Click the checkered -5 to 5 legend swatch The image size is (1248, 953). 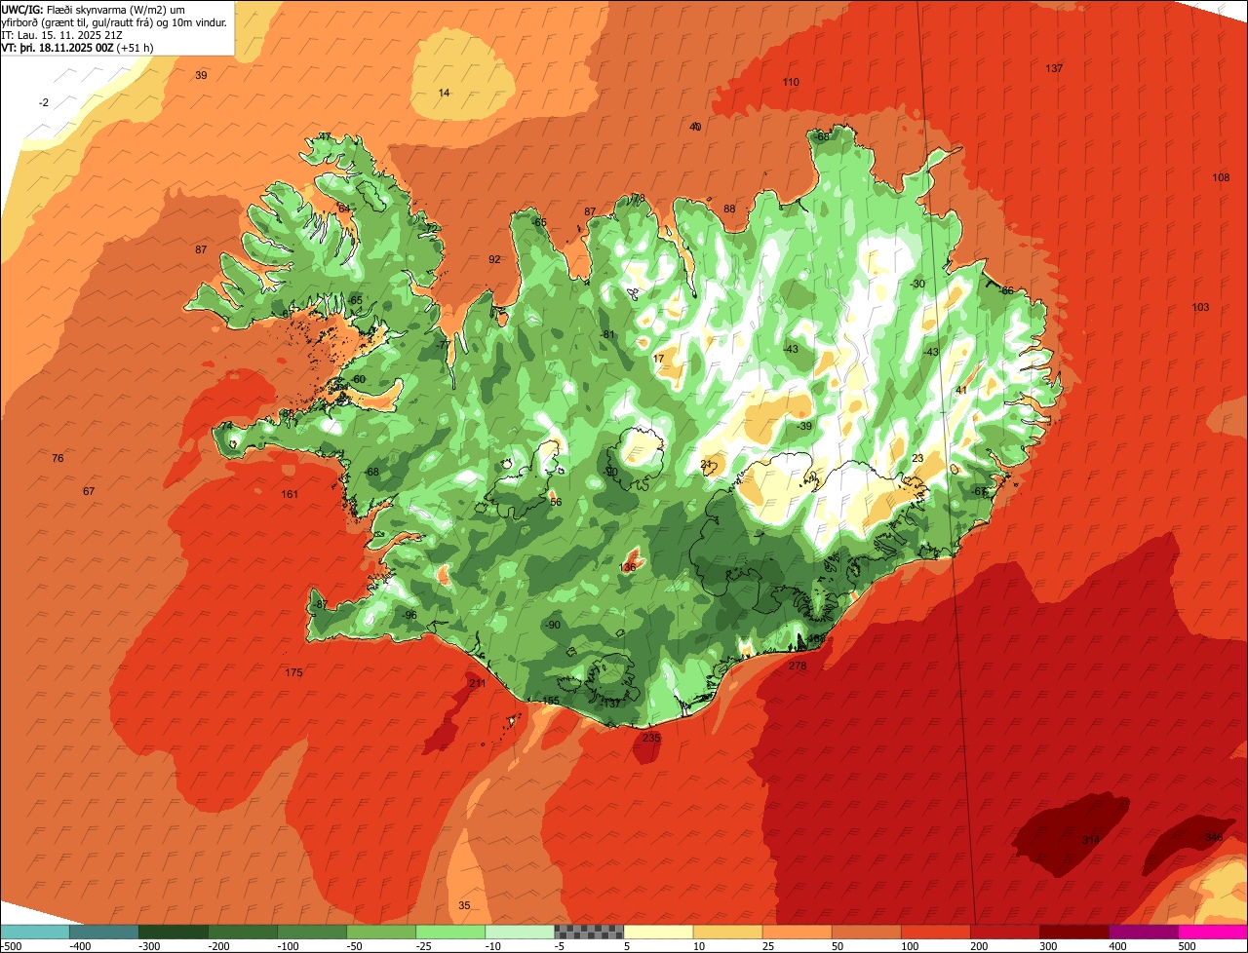coord(589,932)
